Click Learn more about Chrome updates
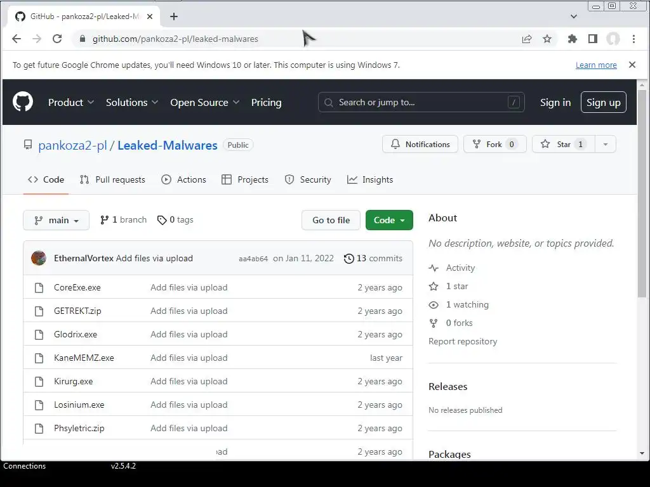Screen dimensions: 650x487 596,65
